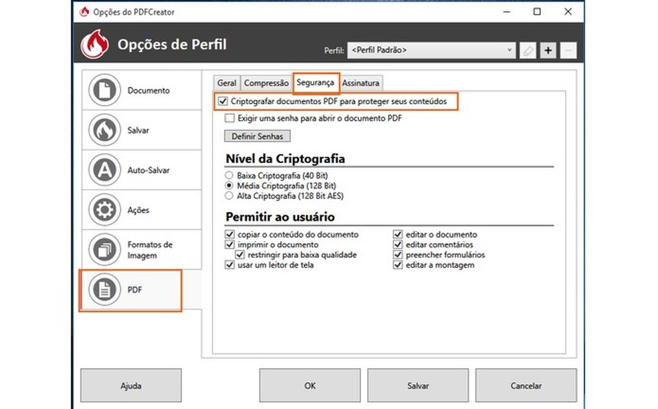Disable the editar comentários permission
658x409 pixels.
click(x=397, y=245)
